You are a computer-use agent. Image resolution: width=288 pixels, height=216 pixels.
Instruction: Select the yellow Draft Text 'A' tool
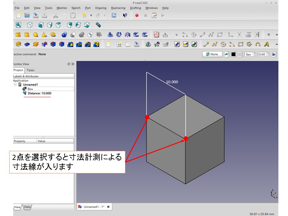click(x=266, y=44)
